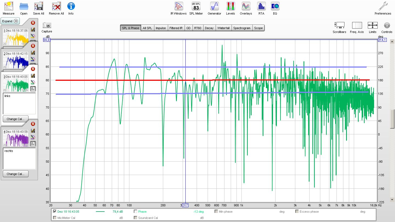Open the RTA window

point(261,8)
